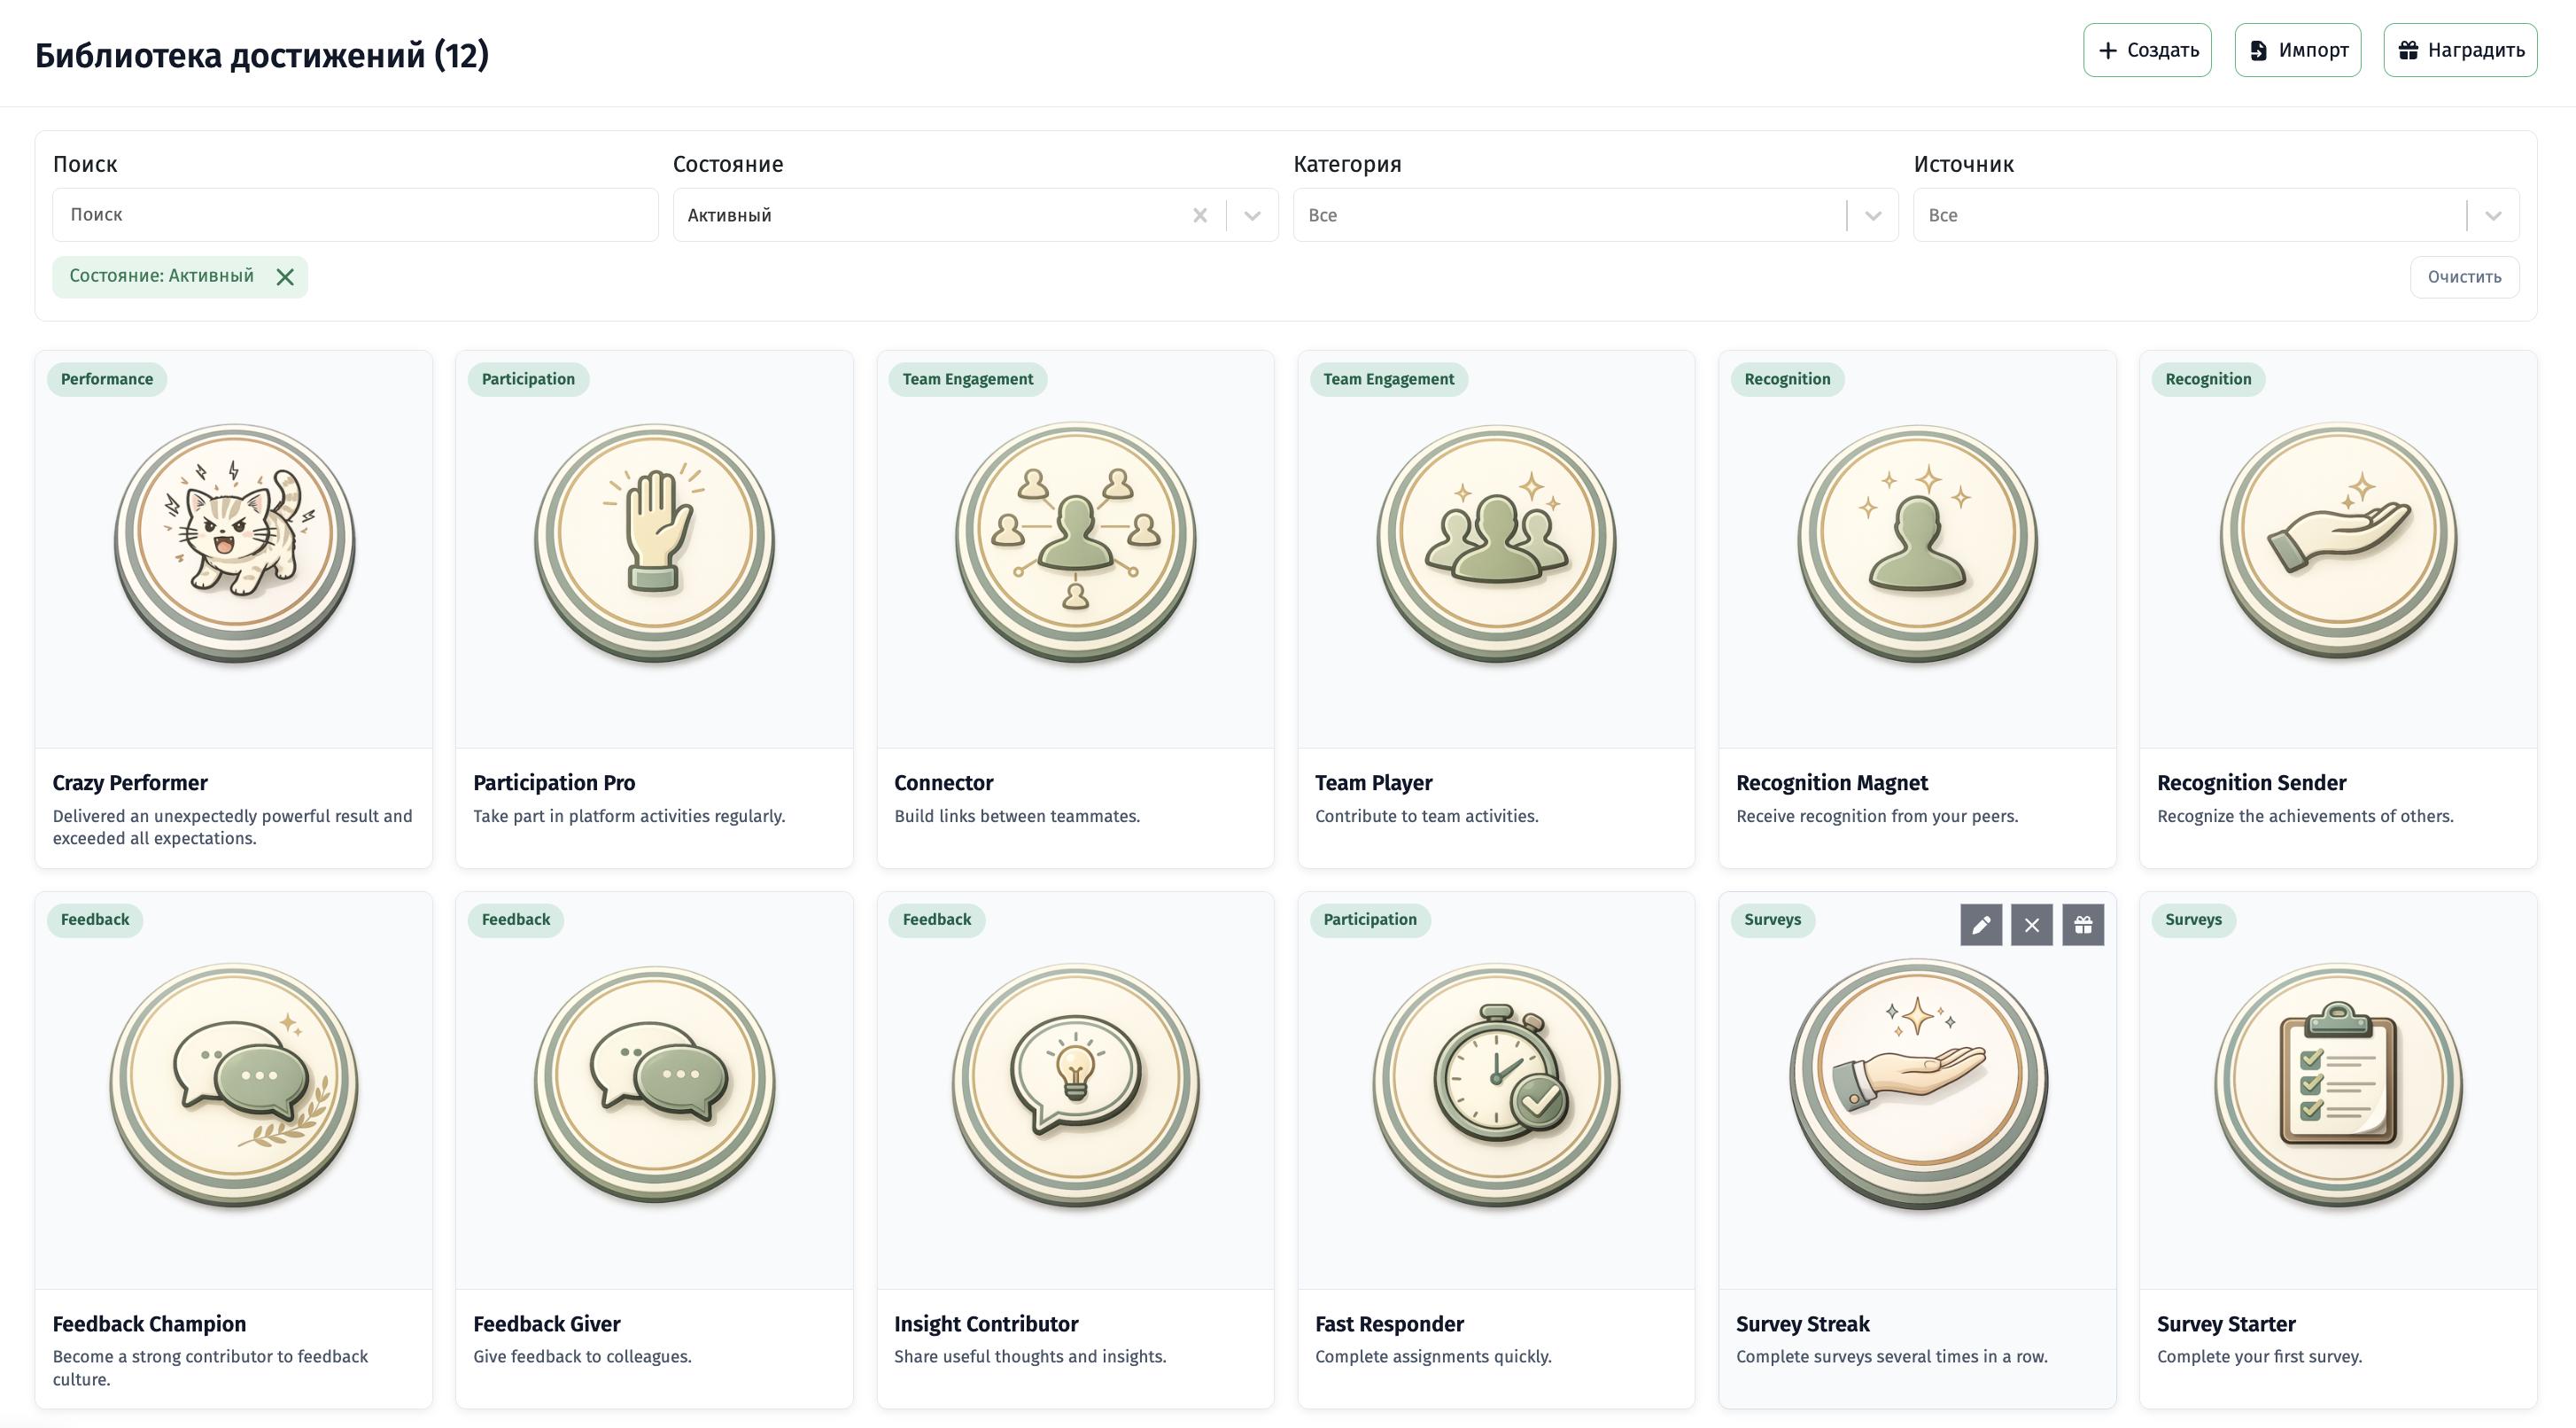
Task: Open the Survey Starter clipboard badge
Action: [x=2338, y=1084]
